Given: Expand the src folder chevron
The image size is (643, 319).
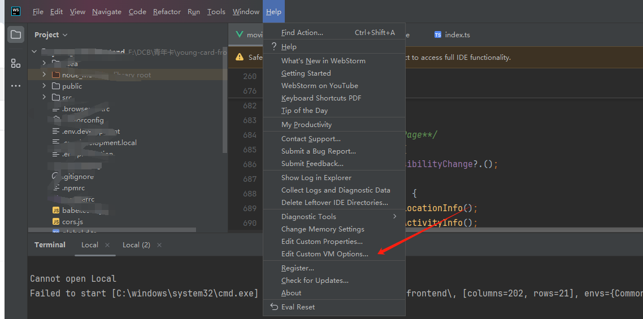Looking at the screenshot, I should pos(44,97).
